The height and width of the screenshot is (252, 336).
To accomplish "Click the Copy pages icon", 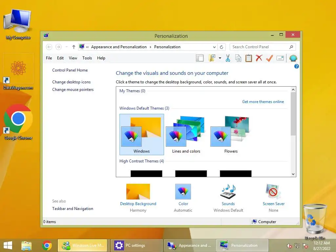I will point(238,58).
